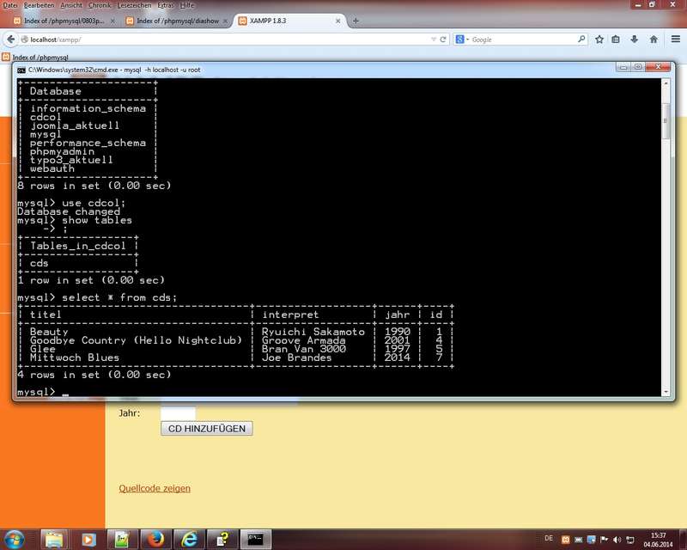Click the Jahr input field

(x=178, y=413)
